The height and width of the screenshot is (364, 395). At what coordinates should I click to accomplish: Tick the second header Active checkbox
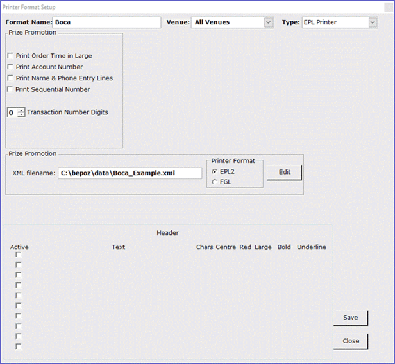[19, 264]
